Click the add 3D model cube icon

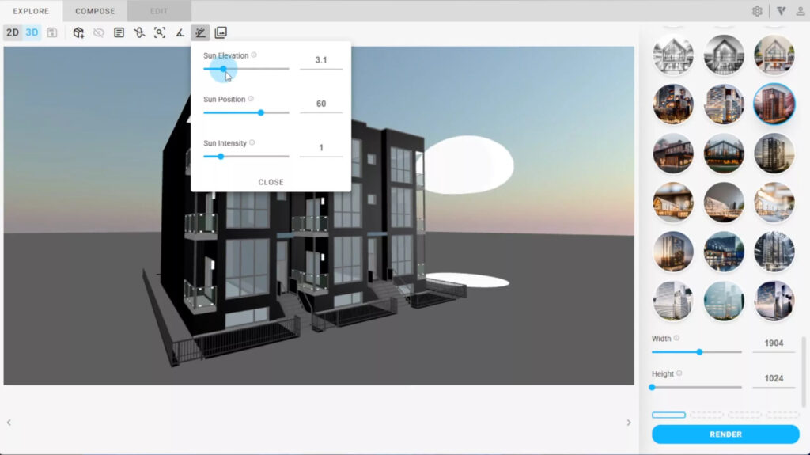point(78,32)
